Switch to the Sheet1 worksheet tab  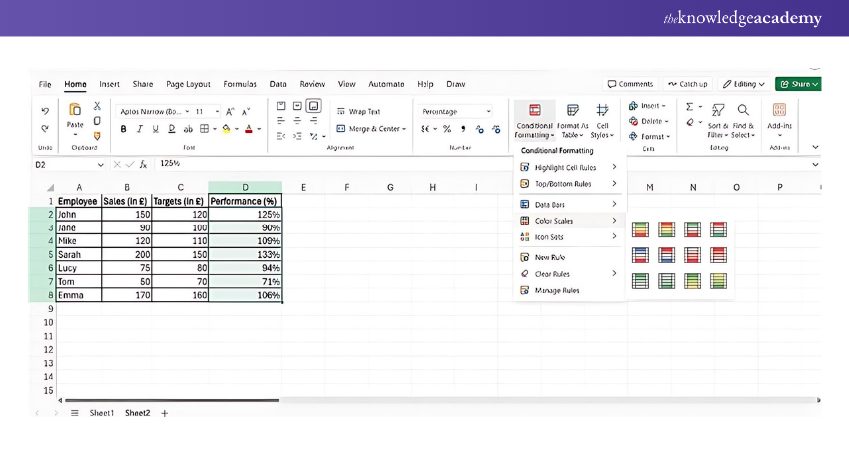102,413
